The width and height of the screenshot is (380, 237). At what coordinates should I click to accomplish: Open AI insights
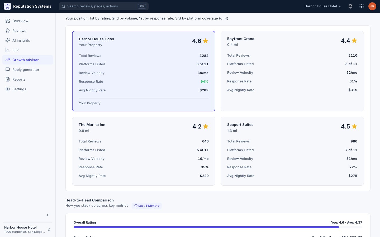pyautogui.click(x=28, y=40)
